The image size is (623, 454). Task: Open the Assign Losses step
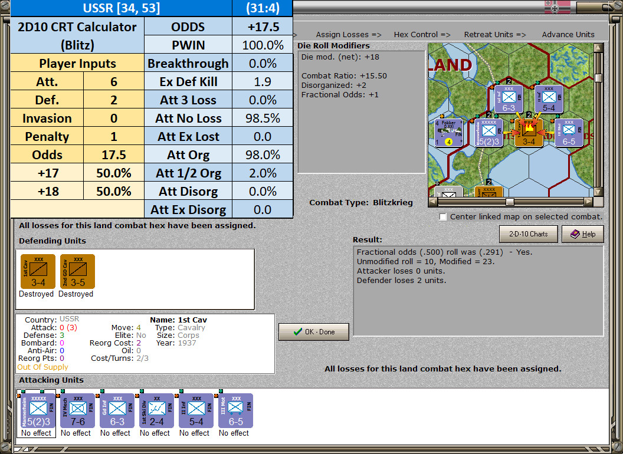[349, 35]
